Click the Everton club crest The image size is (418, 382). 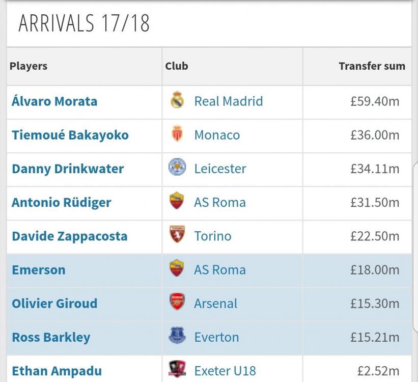pyautogui.click(x=177, y=335)
